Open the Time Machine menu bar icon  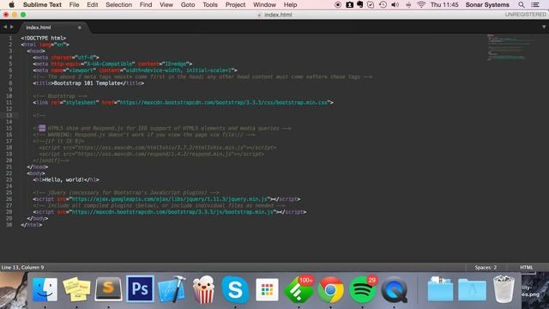383,4
